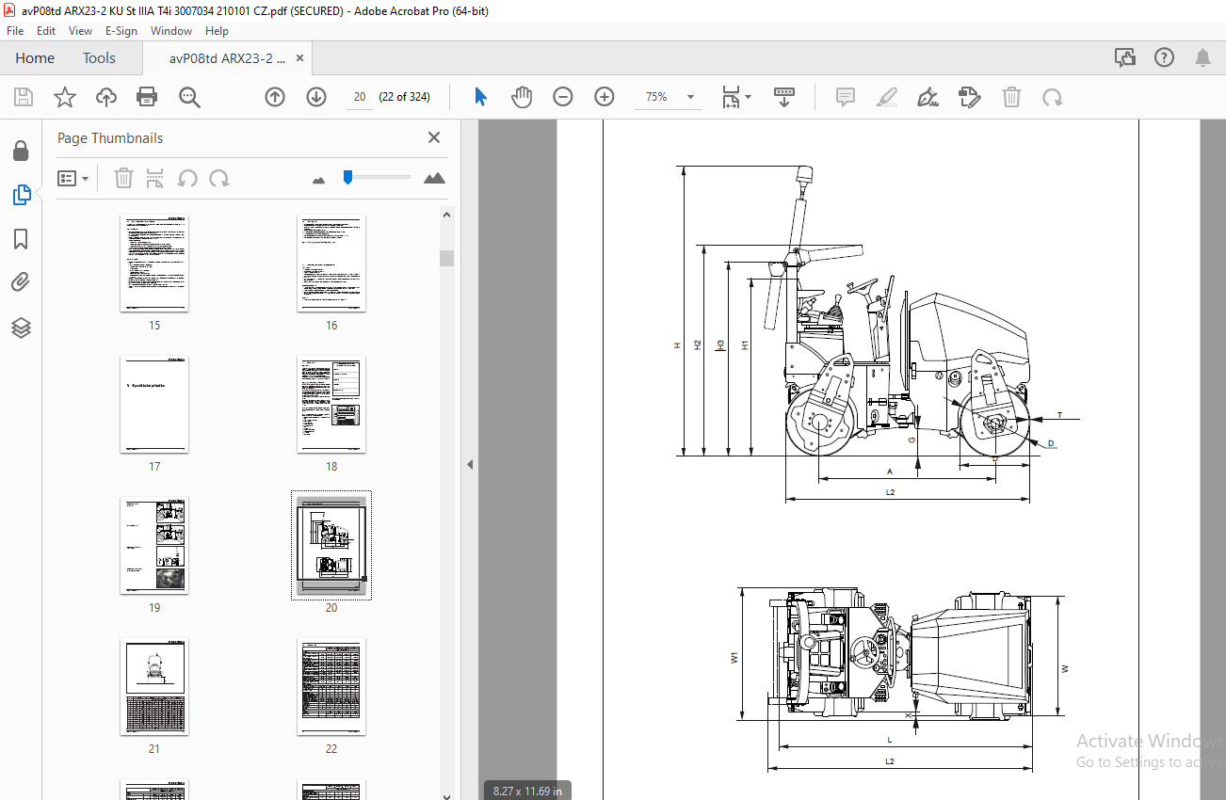Rotate pages counterclockwise in the thumbnails panel

pos(187,178)
